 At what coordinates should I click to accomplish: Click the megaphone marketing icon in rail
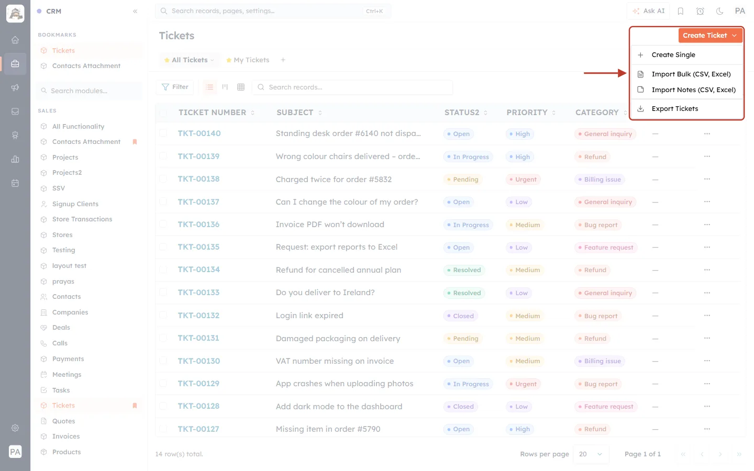(15, 87)
